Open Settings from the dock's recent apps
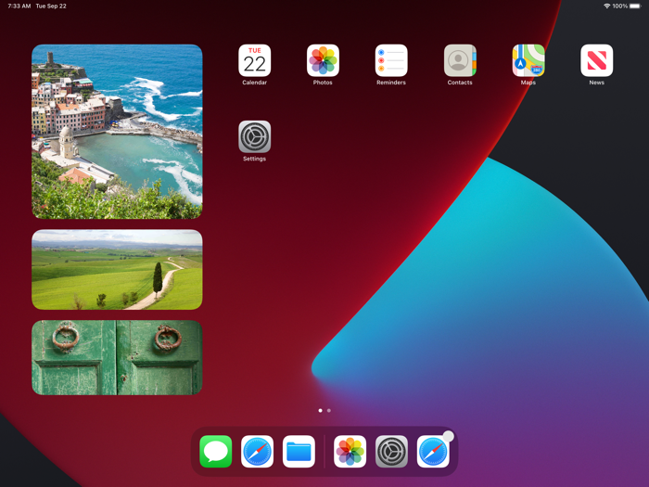 391,452
